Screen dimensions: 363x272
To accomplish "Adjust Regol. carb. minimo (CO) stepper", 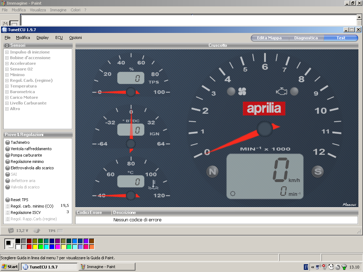I will (8, 206).
